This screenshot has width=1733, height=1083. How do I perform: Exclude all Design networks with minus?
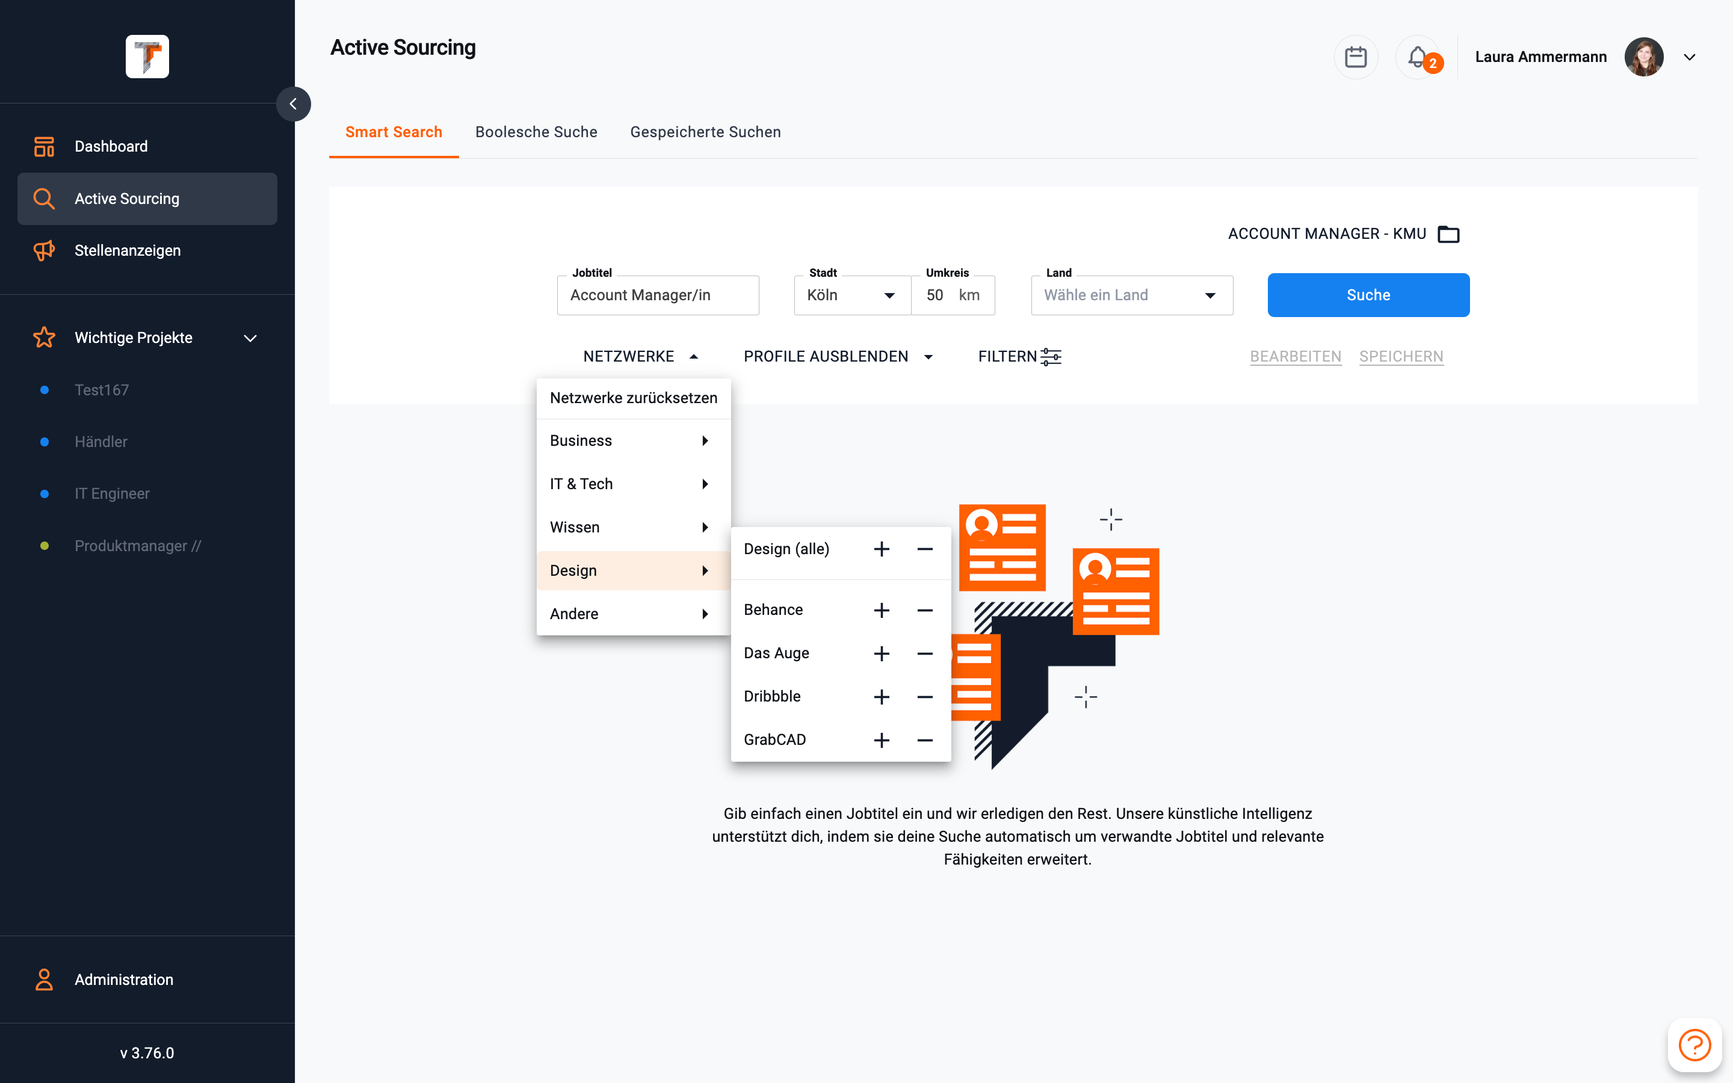pos(924,549)
